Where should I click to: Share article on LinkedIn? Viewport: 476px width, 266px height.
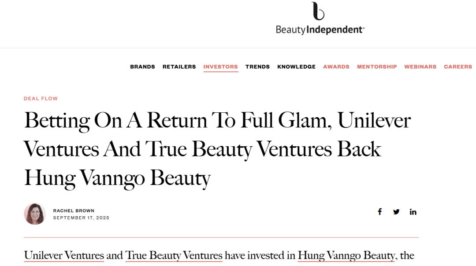413,212
